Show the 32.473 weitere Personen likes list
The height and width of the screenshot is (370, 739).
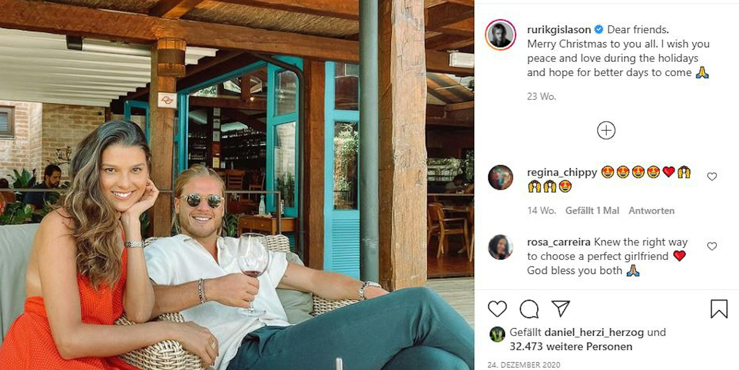pos(571,347)
